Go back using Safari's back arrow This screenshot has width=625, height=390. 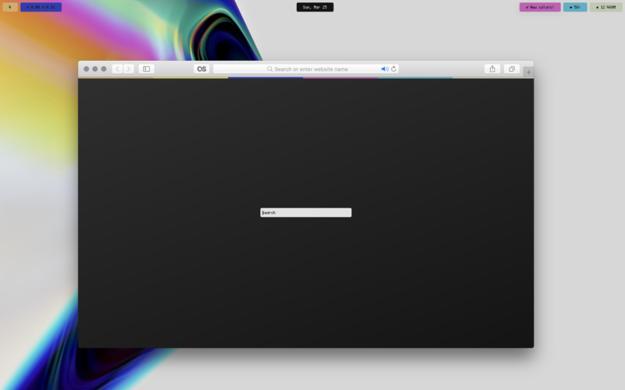(117, 69)
